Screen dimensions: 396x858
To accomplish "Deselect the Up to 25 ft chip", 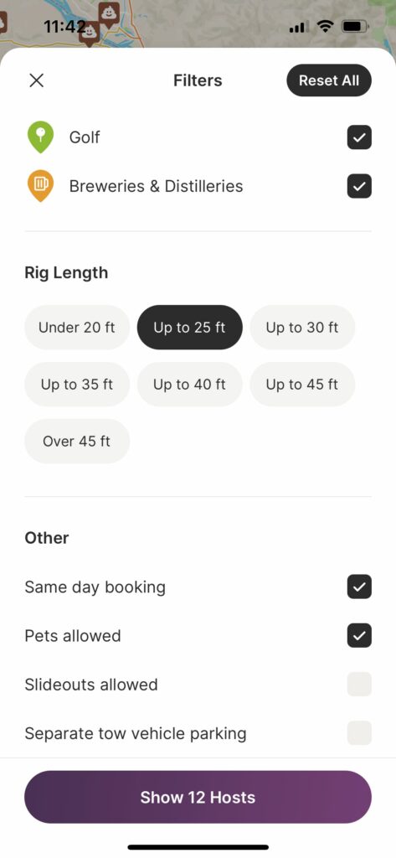I will [x=189, y=328].
